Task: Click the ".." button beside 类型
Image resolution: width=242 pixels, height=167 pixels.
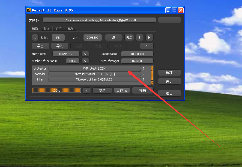Action: point(35,37)
